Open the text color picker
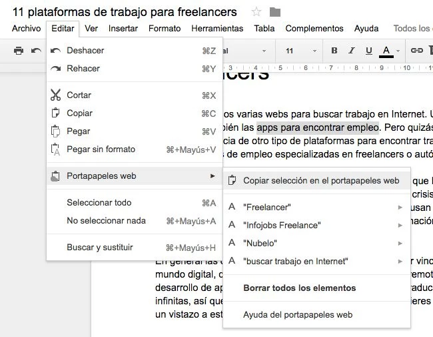The height and width of the screenshot is (337, 433). (389, 51)
